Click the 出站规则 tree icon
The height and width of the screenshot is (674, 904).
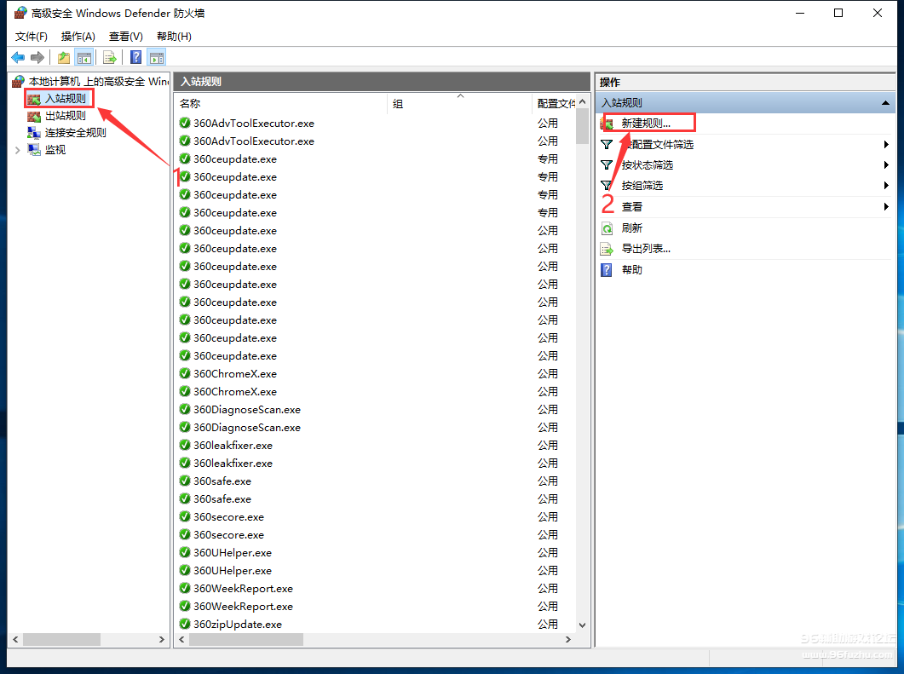pos(34,116)
